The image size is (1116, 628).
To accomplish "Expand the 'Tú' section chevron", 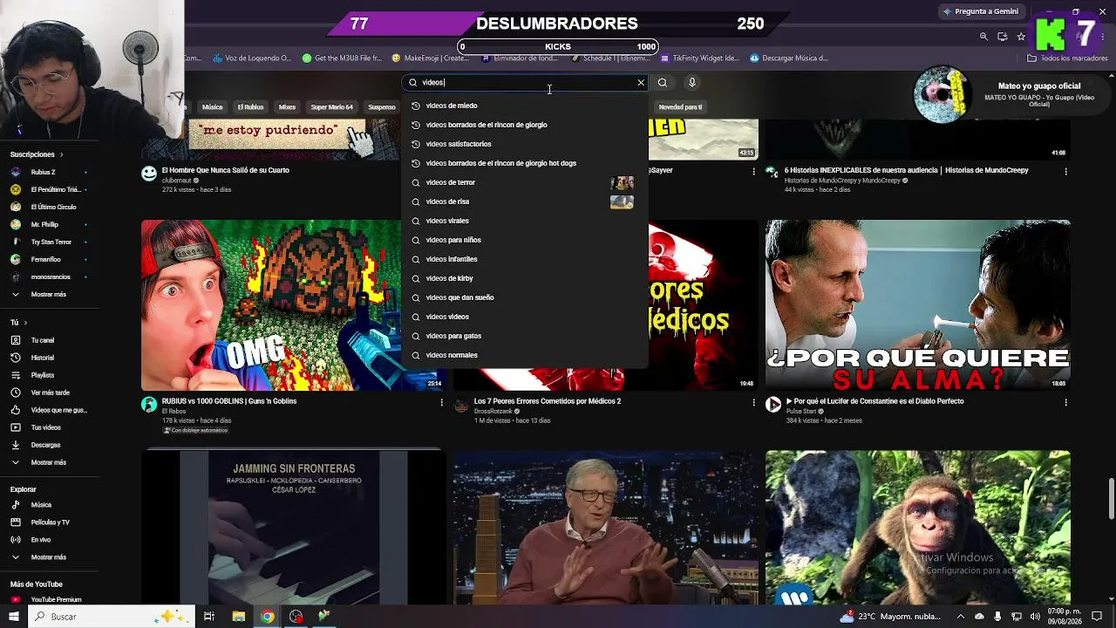I will (x=25, y=323).
